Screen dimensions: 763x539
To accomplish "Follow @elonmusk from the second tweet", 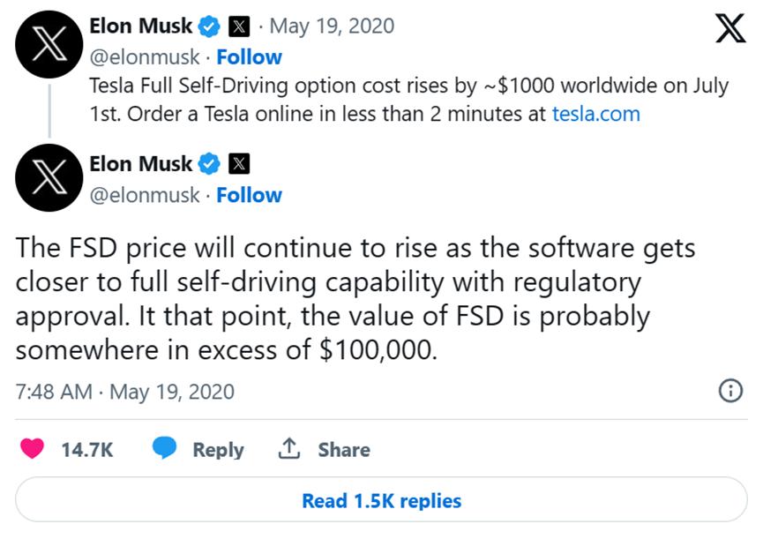I will pyautogui.click(x=249, y=195).
